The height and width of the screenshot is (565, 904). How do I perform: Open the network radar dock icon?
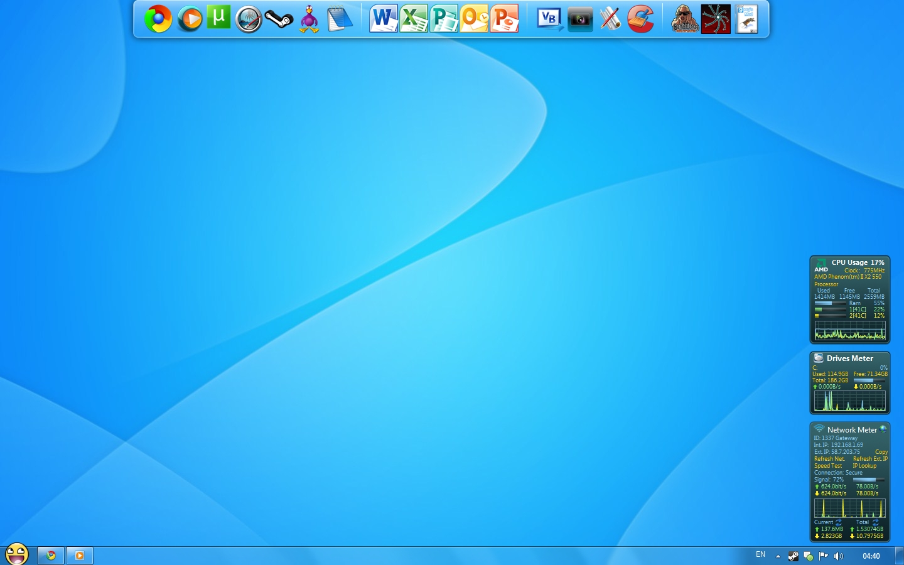249,19
